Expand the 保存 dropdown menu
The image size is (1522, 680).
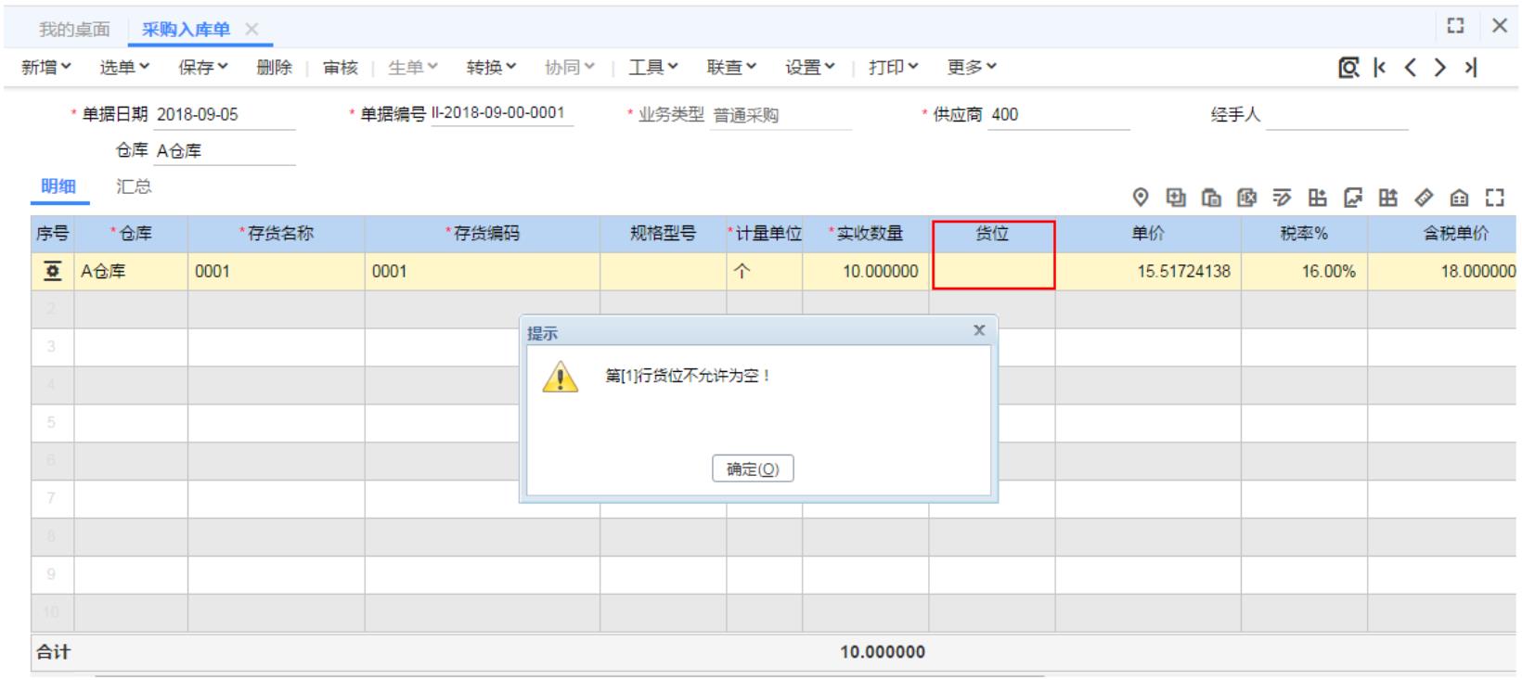pyautogui.click(x=202, y=68)
